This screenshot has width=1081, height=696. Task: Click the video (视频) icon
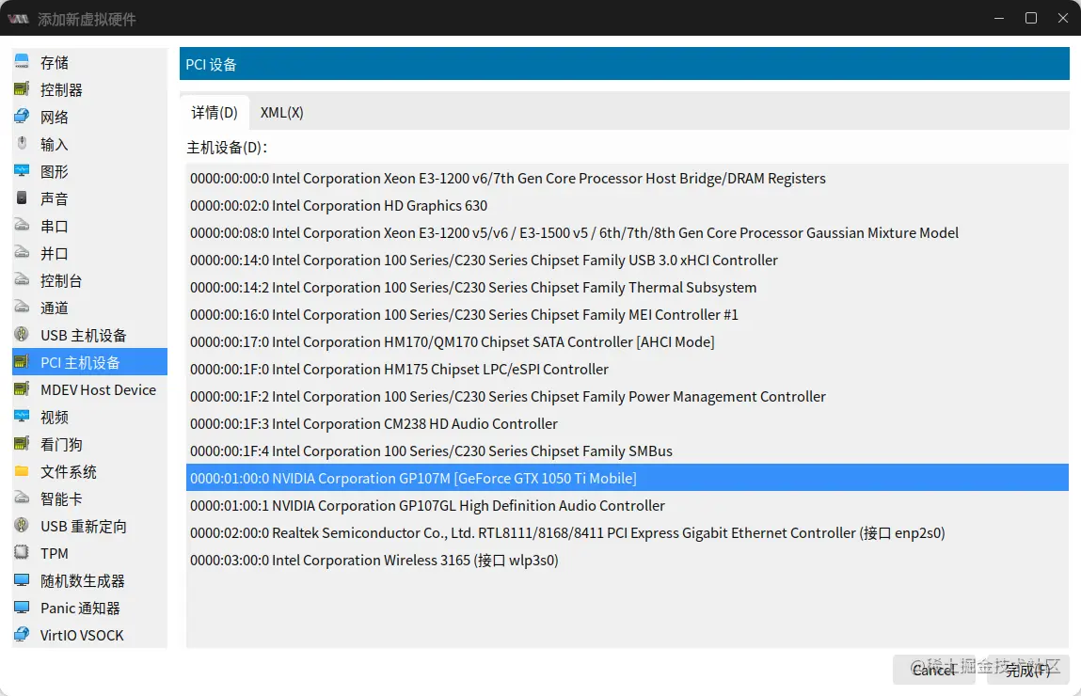click(22, 417)
